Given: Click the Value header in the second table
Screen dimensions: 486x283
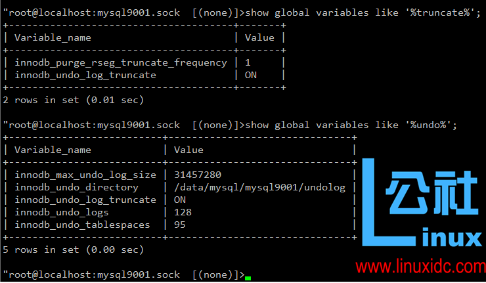Looking at the screenshot, I should (188, 150).
